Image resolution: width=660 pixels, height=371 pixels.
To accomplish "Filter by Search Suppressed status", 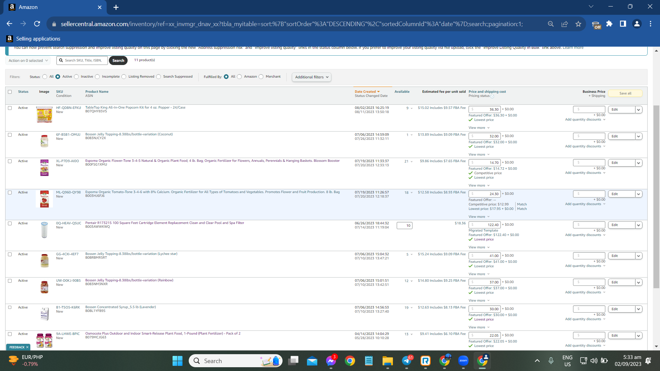I will (x=158, y=77).
